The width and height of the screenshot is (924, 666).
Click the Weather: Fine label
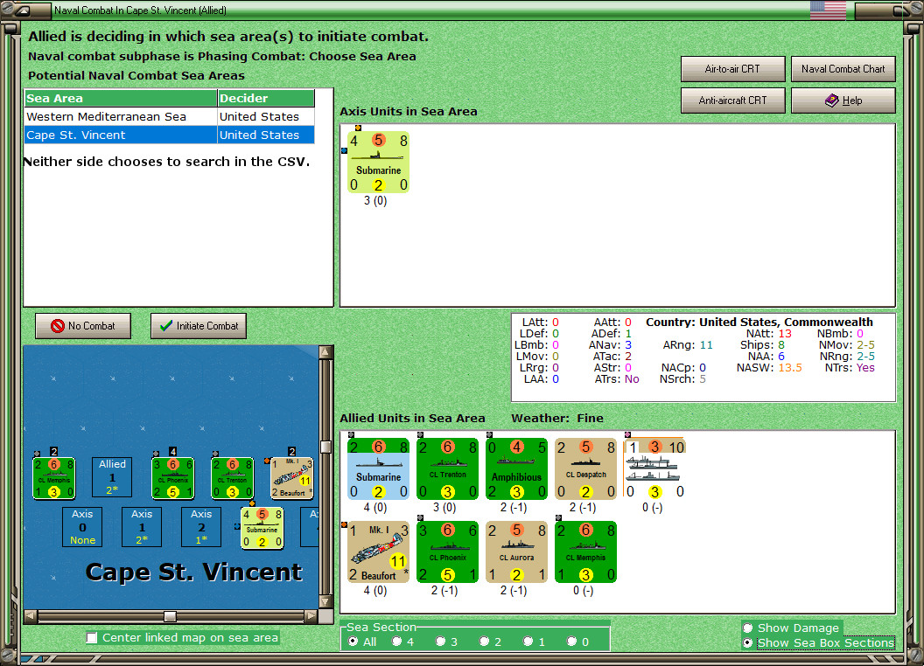(556, 418)
